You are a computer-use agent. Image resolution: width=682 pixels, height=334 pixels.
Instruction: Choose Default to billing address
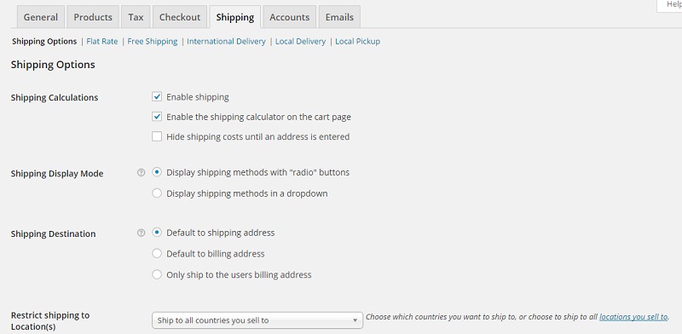157,254
